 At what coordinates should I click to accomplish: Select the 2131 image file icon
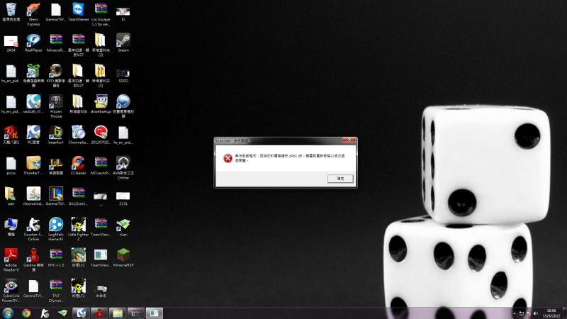click(123, 196)
